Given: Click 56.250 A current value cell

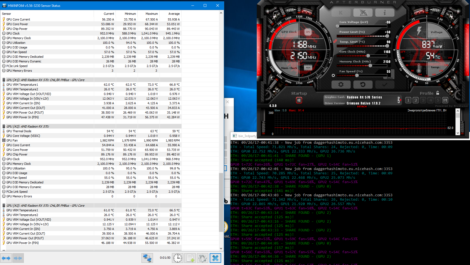Looking at the screenshot, I should point(108,19).
